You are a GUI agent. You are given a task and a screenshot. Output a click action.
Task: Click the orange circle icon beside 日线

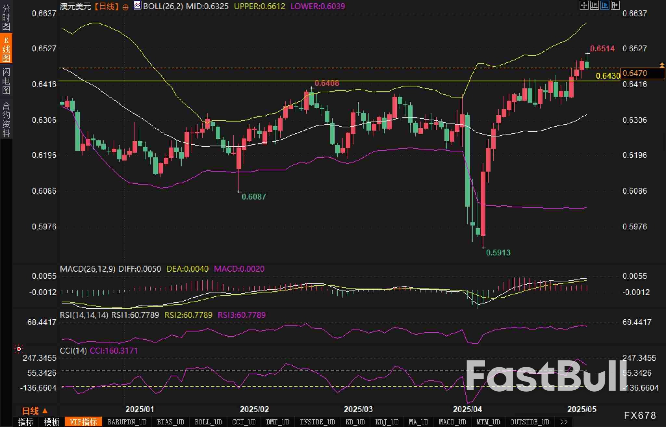(125, 7)
